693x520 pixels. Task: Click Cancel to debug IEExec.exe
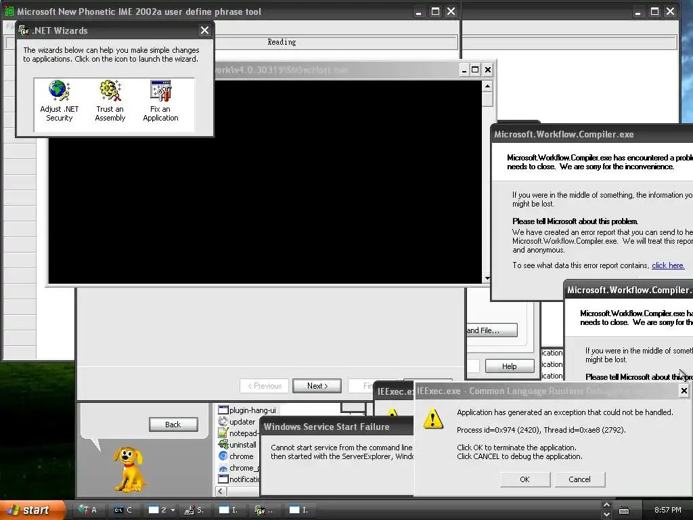579,479
